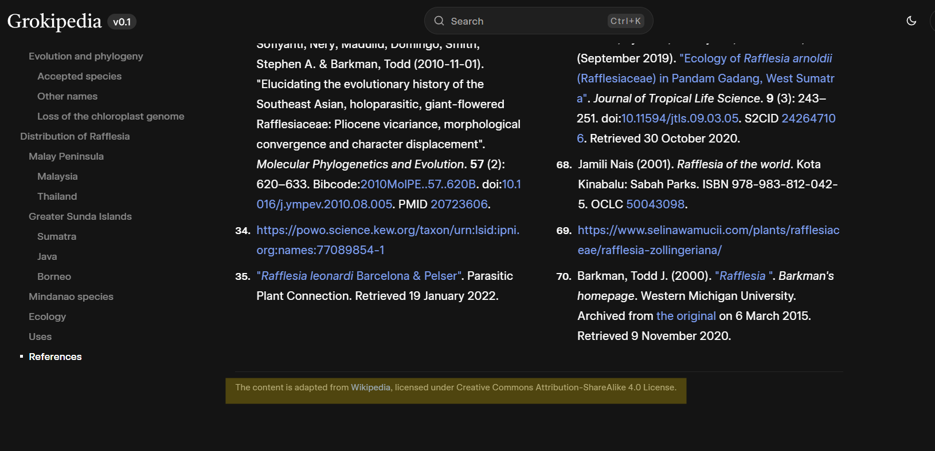
Task: Toggle dark mode with the moon icon
Action: 911,21
